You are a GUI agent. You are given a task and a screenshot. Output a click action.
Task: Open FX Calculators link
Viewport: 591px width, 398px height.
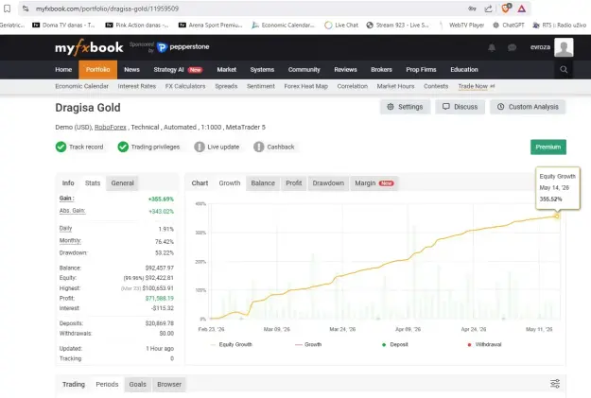click(185, 86)
